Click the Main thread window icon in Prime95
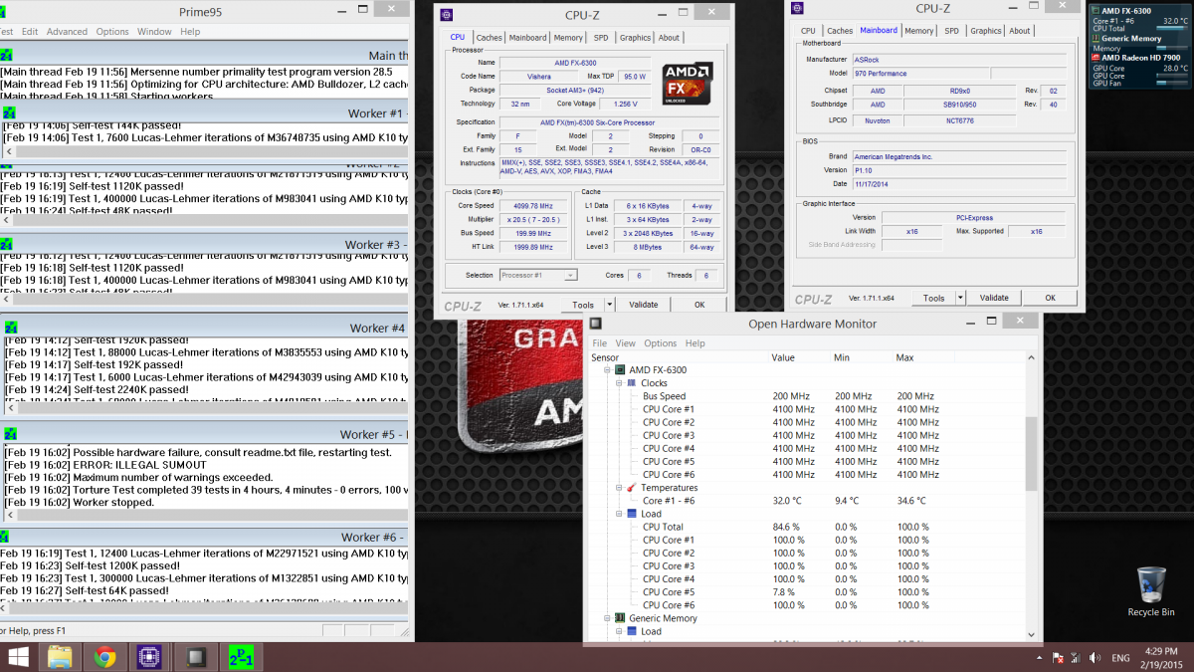 click(x=7, y=56)
